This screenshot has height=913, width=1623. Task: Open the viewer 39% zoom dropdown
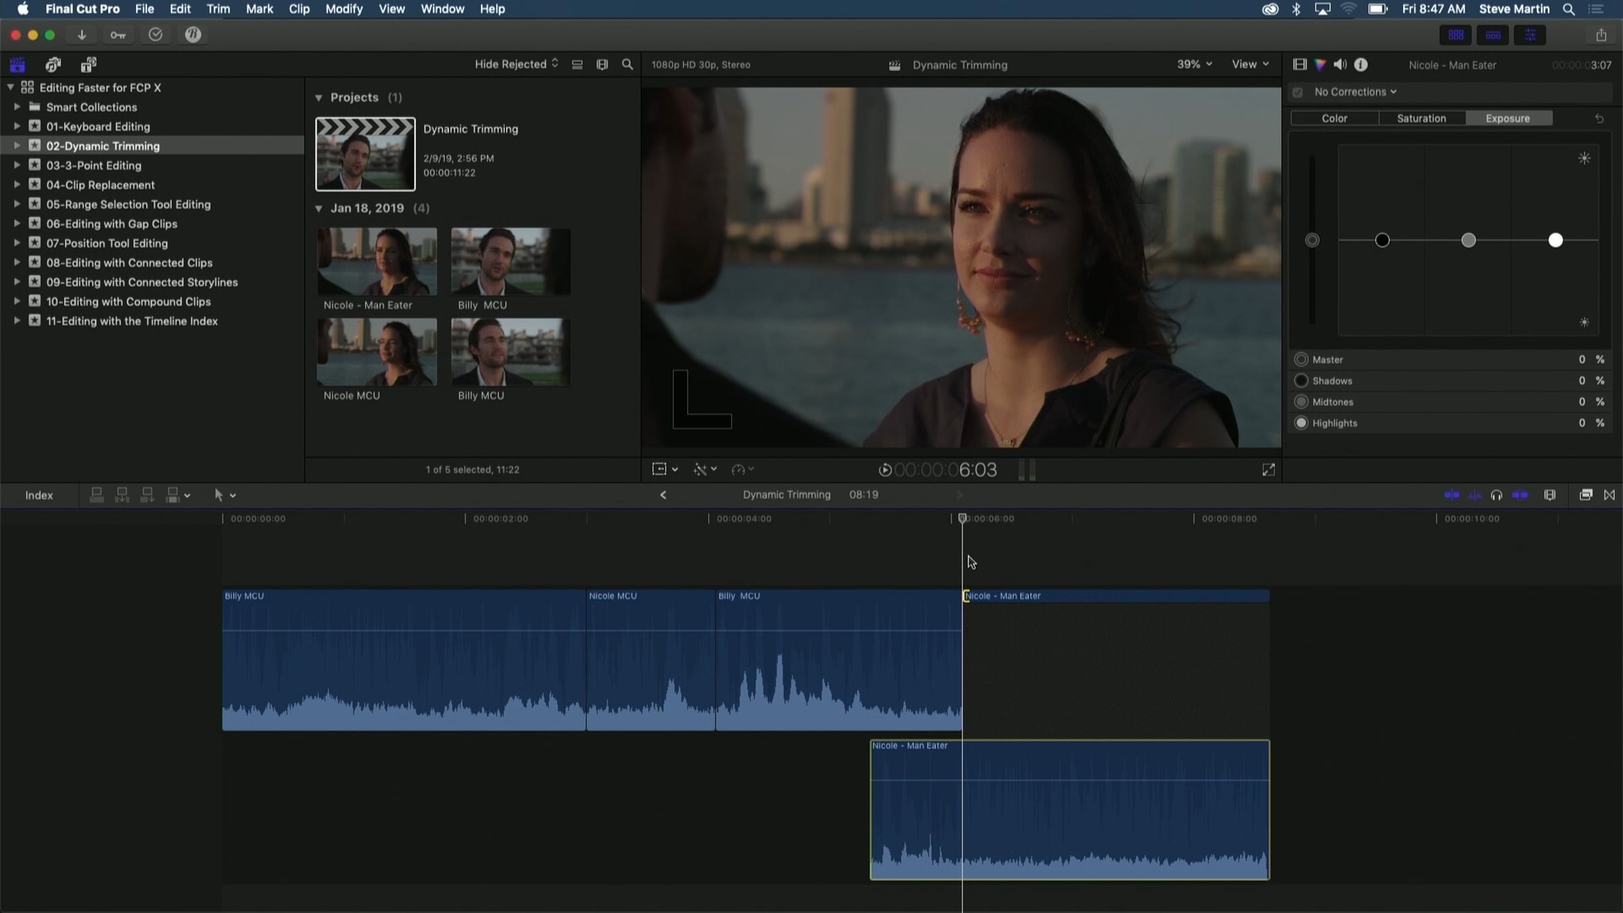pyautogui.click(x=1194, y=64)
